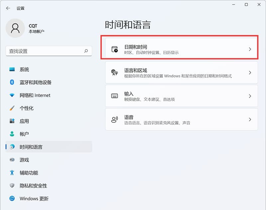The height and width of the screenshot is (210, 266).
Task: Click the Bluetooth icon in sidebar
Action: (12, 82)
